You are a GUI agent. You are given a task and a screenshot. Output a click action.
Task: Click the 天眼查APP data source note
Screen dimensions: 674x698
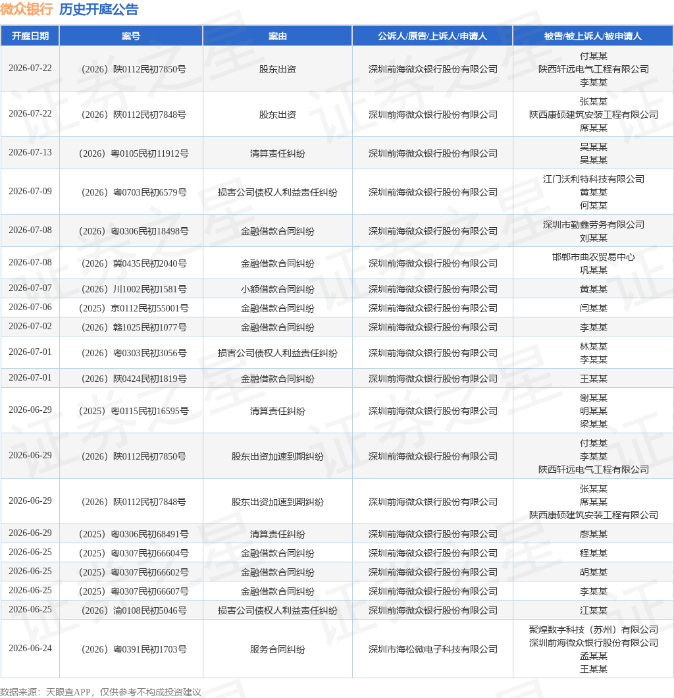(x=101, y=692)
